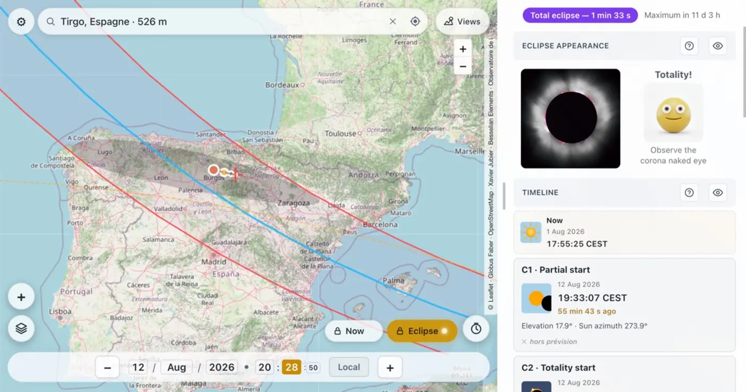This screenshot has width=746, height=392.
Task: Click the Barcelona map label
Action: 380,225
